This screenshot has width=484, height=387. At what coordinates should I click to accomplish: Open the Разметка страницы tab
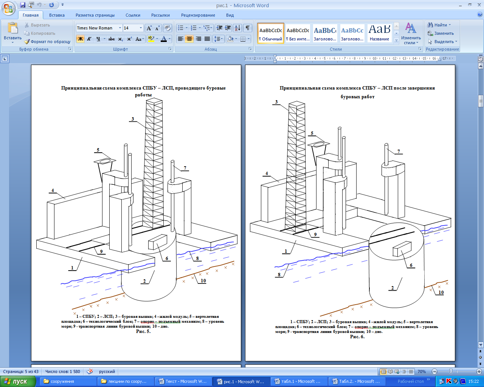point(95,15)
